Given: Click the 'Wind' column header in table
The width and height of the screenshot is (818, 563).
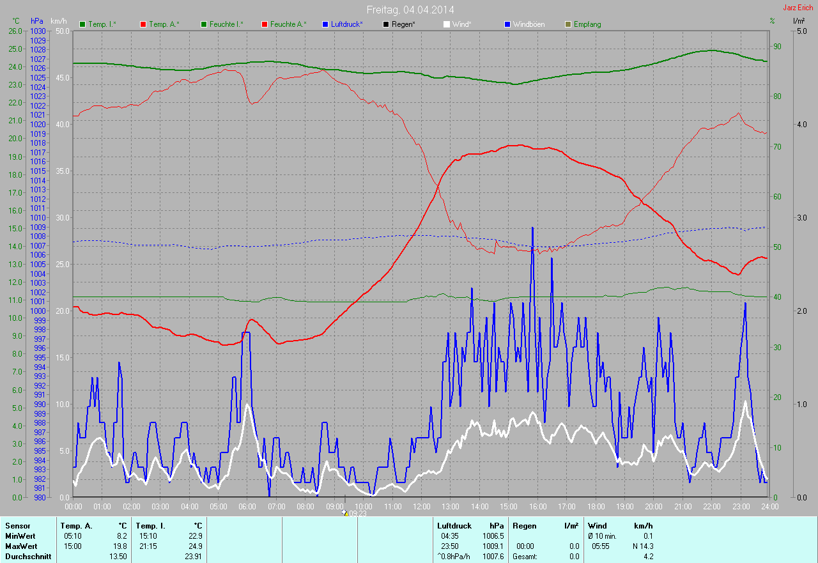Looking at the screenshot, I should click(x=597, y=526).
